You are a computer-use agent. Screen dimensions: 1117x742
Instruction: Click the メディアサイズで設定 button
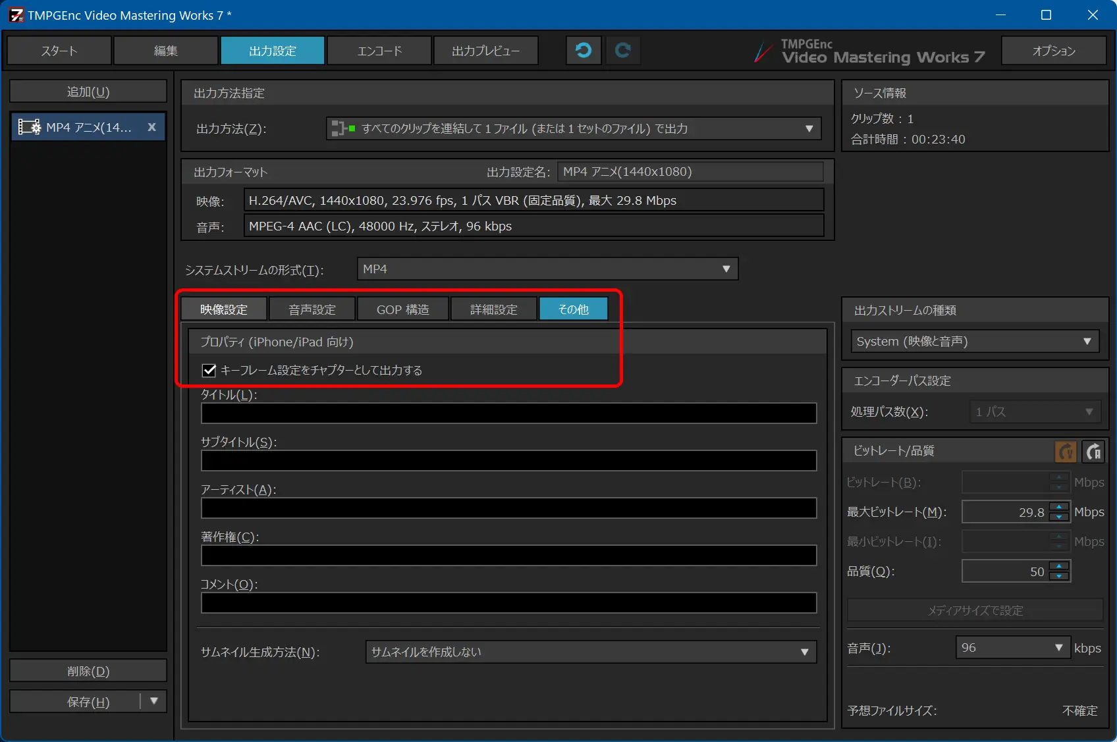tap(975, 610)
